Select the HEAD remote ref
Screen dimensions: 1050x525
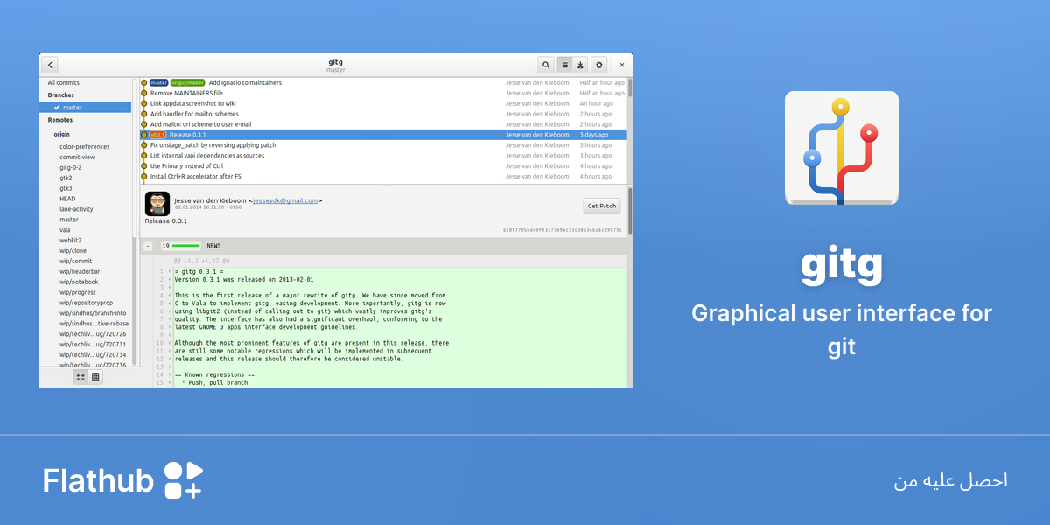tap(67, 199)
